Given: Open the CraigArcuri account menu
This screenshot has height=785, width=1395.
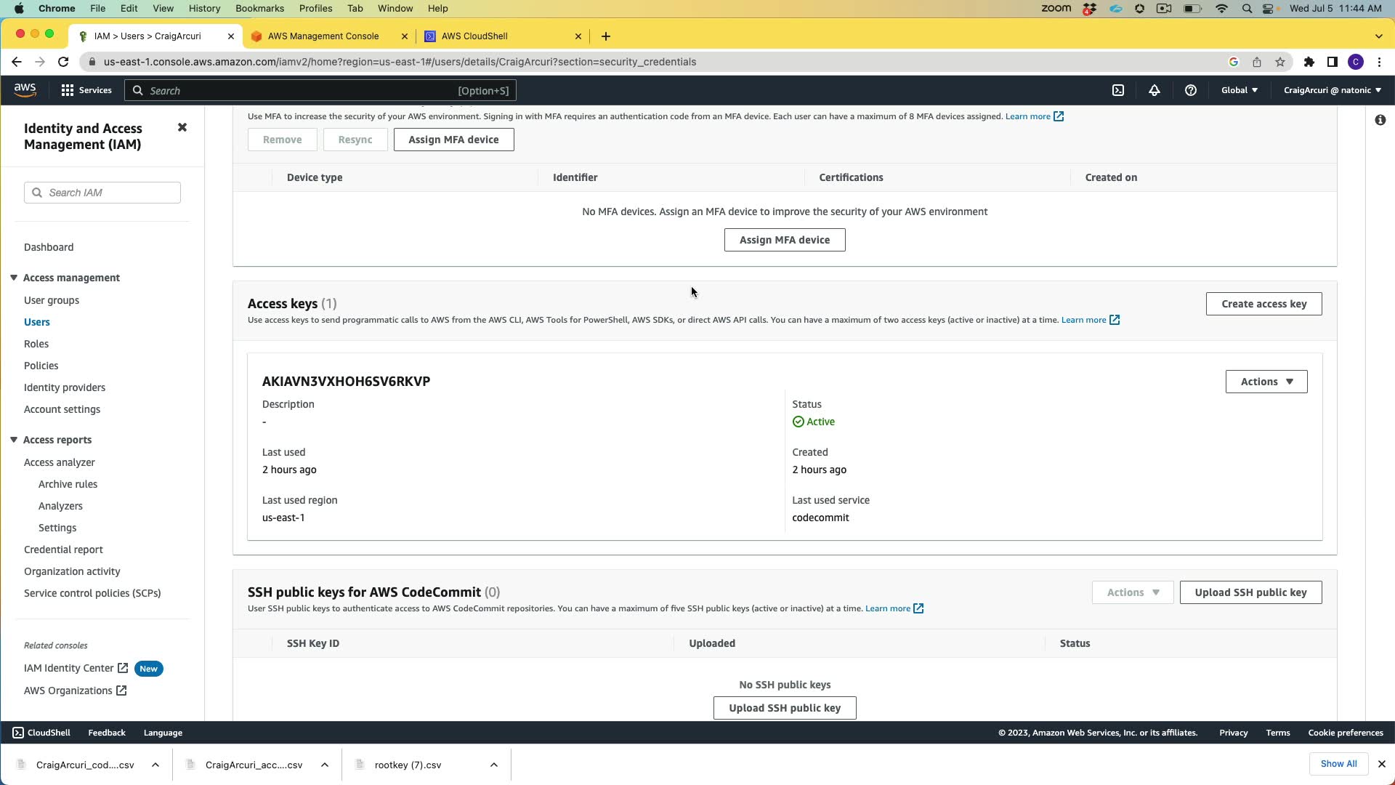Looking at the screenshot, I should [x=1332, y=91].
